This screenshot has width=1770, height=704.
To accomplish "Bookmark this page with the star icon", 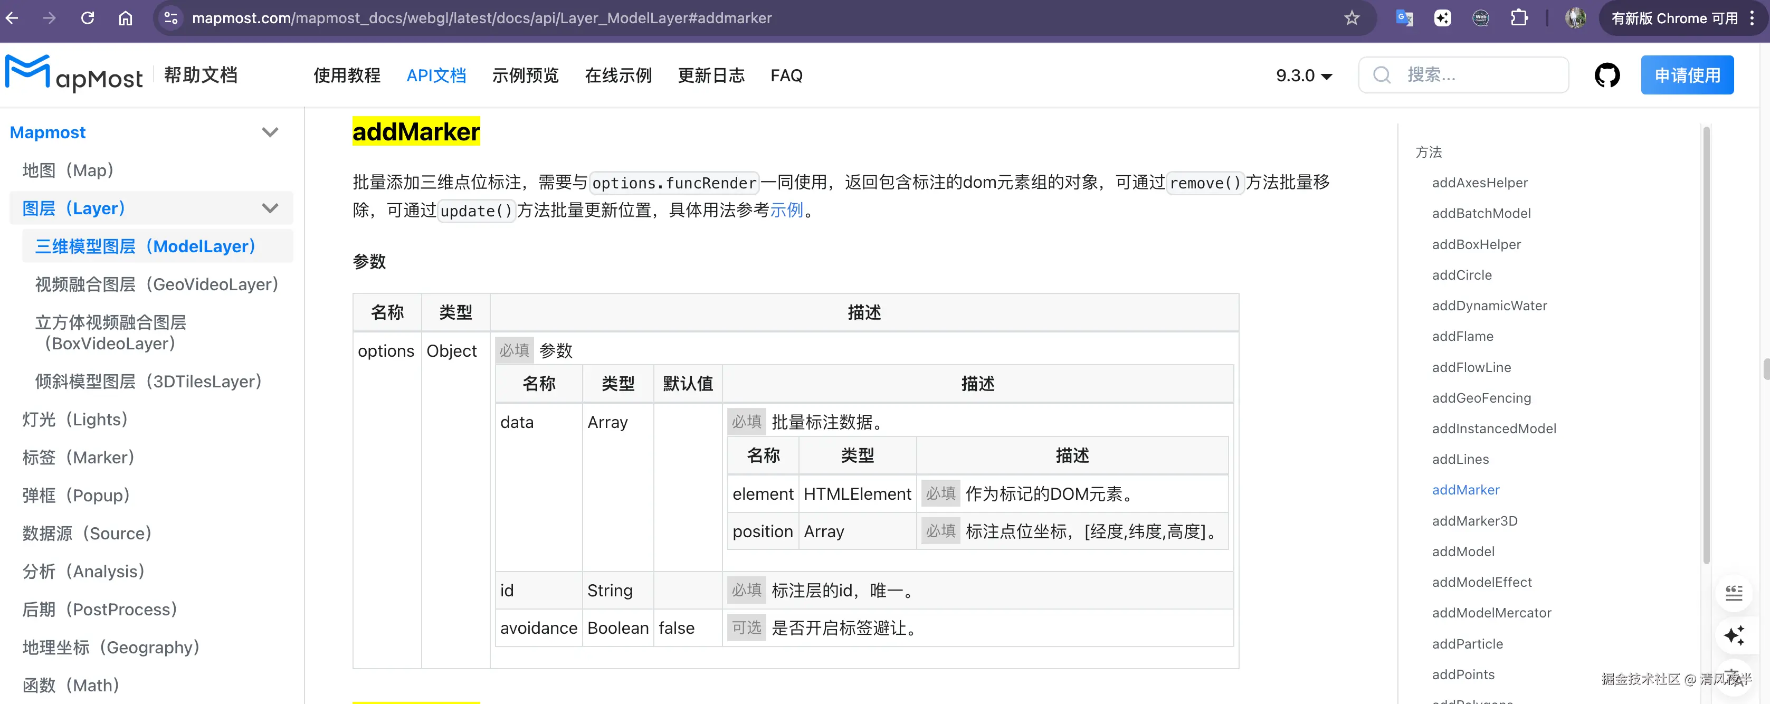I will point(1351,18).
